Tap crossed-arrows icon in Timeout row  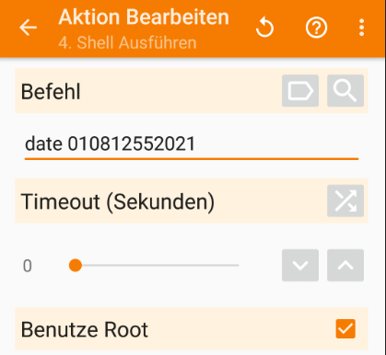click(345, 200)
